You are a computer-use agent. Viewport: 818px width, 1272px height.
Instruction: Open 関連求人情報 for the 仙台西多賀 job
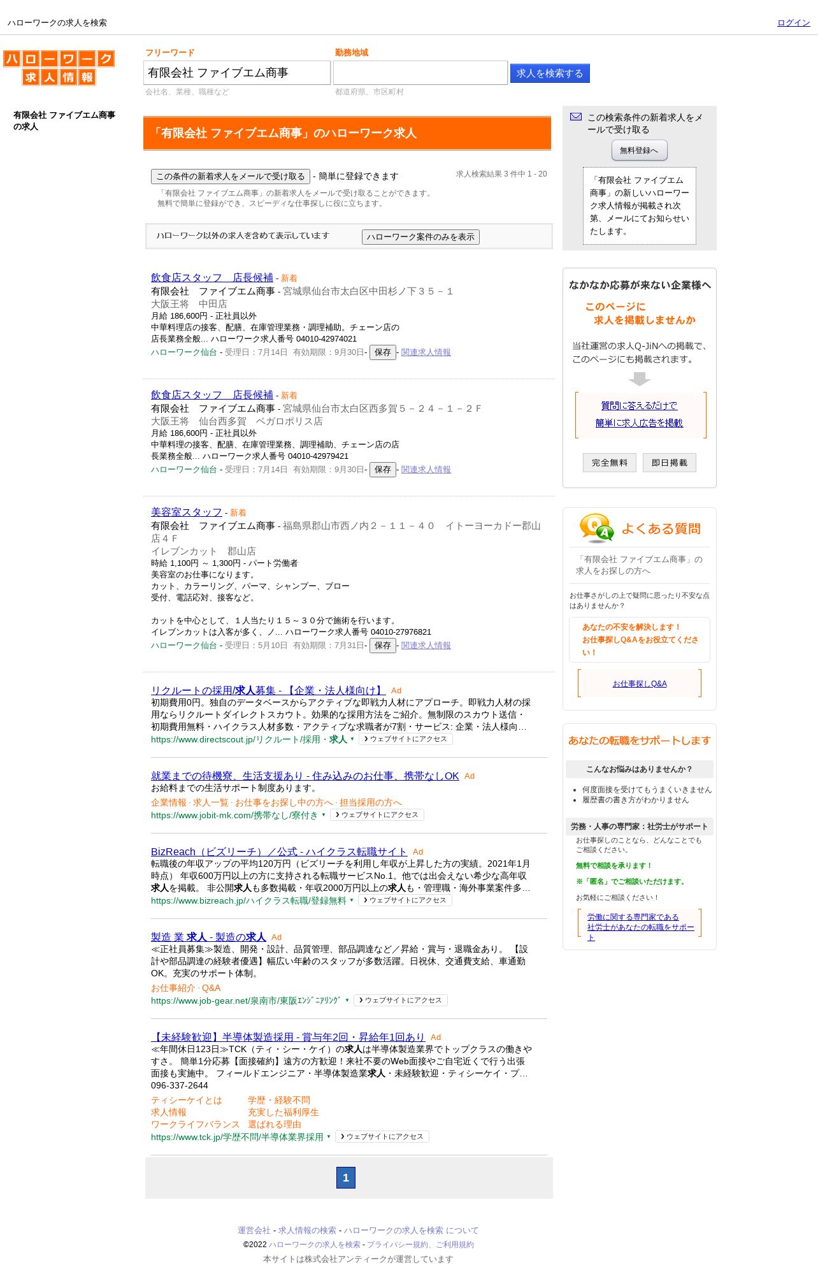[x=426, y=470]
